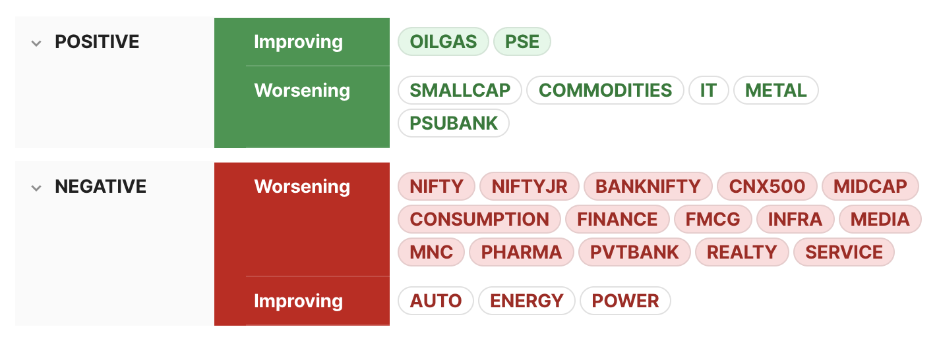Select the OILGAS index tag

443,42
